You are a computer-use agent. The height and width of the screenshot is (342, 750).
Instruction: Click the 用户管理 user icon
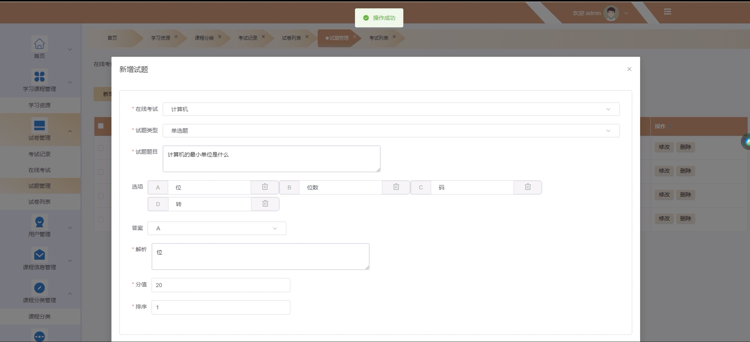click(39, 222)
